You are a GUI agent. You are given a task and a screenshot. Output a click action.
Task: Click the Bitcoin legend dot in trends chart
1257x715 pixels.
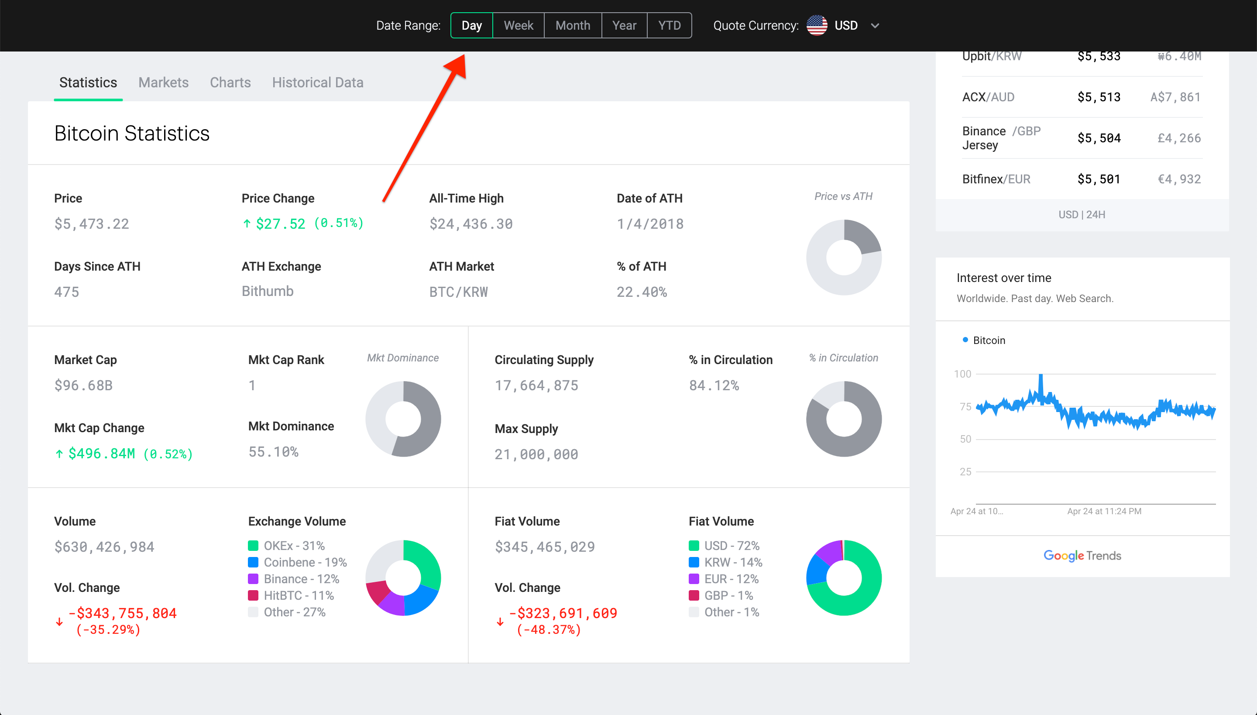[965, 340]
